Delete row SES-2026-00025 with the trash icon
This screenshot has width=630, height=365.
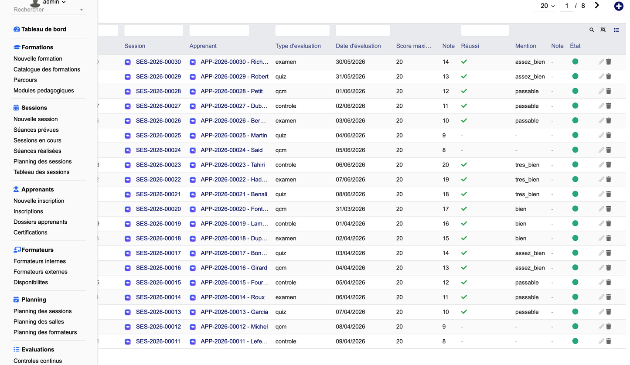[x=609, y=136]
